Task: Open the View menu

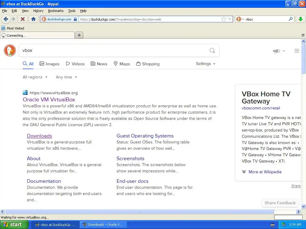Action: (x=25, y=11)
